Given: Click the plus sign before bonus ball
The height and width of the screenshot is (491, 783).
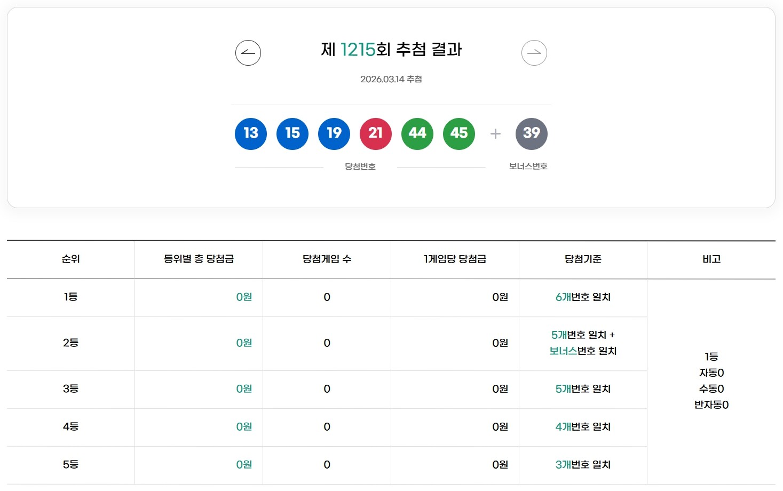Looking at the screenshot, I should 495,133.
